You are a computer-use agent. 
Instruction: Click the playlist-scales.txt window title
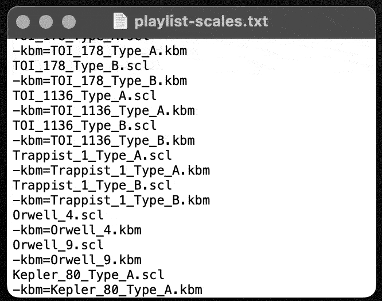201,21
